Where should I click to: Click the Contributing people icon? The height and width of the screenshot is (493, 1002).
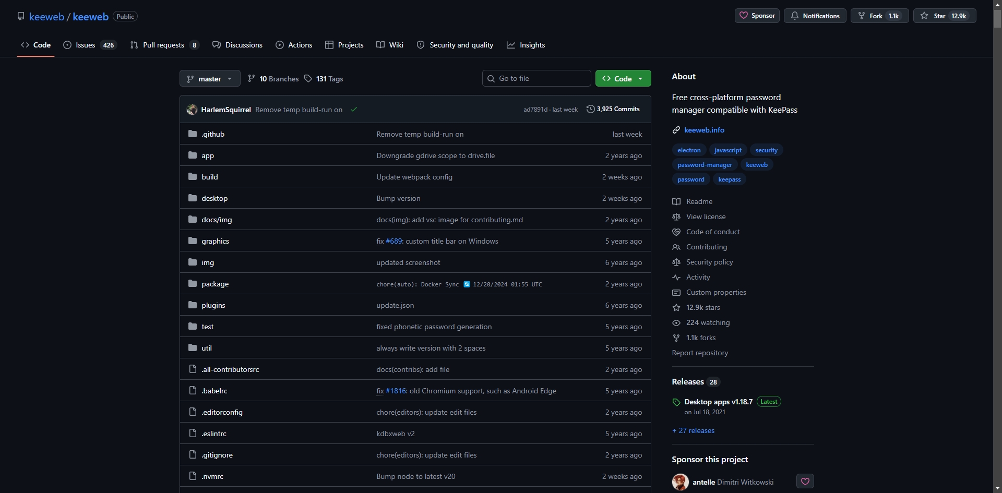tap(676, 247)
